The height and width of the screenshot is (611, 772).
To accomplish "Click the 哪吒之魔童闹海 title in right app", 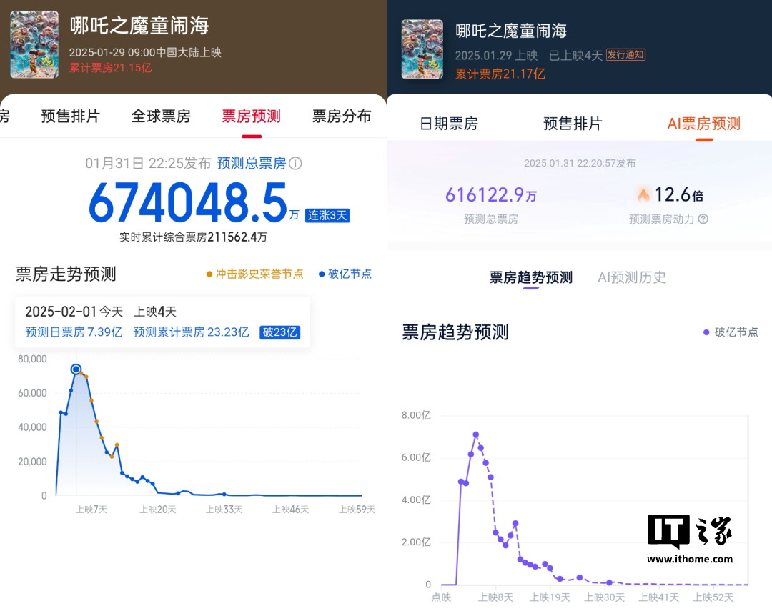I will coord(511,31).
